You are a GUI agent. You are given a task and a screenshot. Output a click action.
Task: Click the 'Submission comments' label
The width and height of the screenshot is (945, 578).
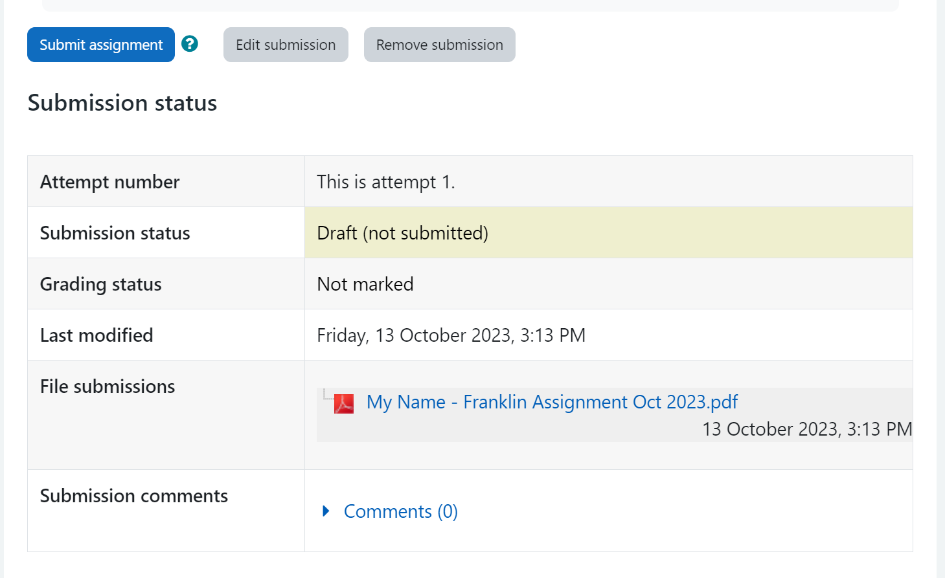click(134, 496)
